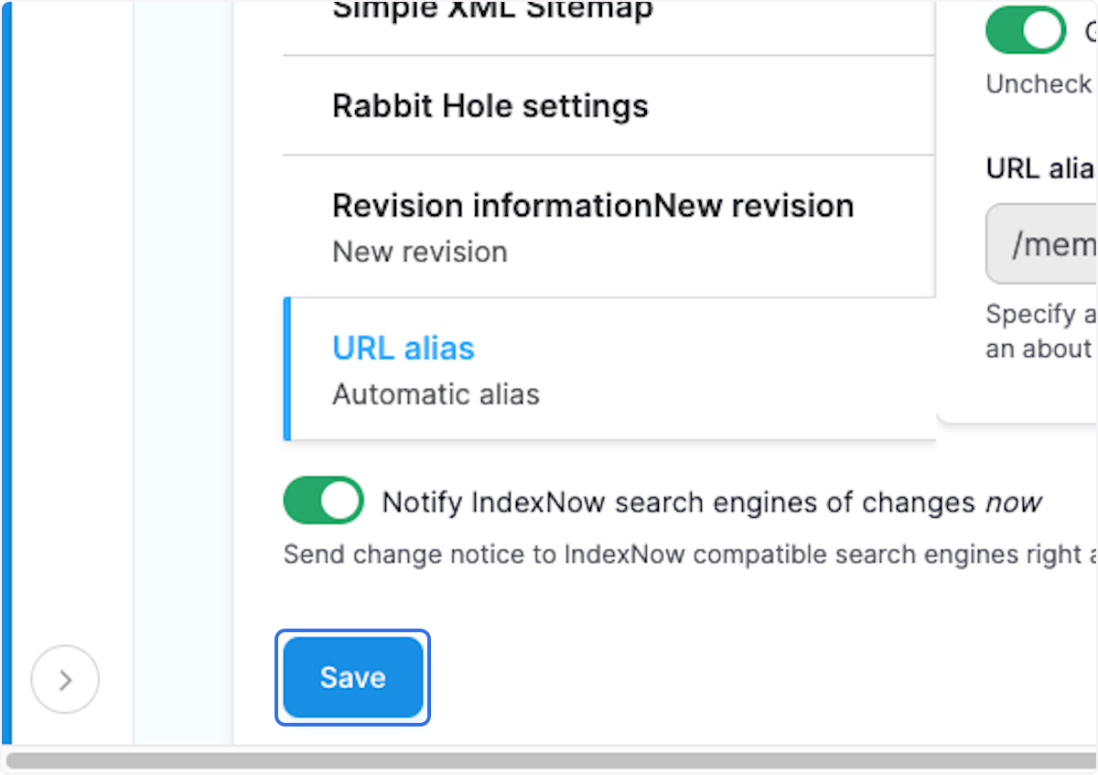Enable the Generate automatic URL alias switch
The height and width of the screenshot is (775, 1098).
[x=1025, y=29]
